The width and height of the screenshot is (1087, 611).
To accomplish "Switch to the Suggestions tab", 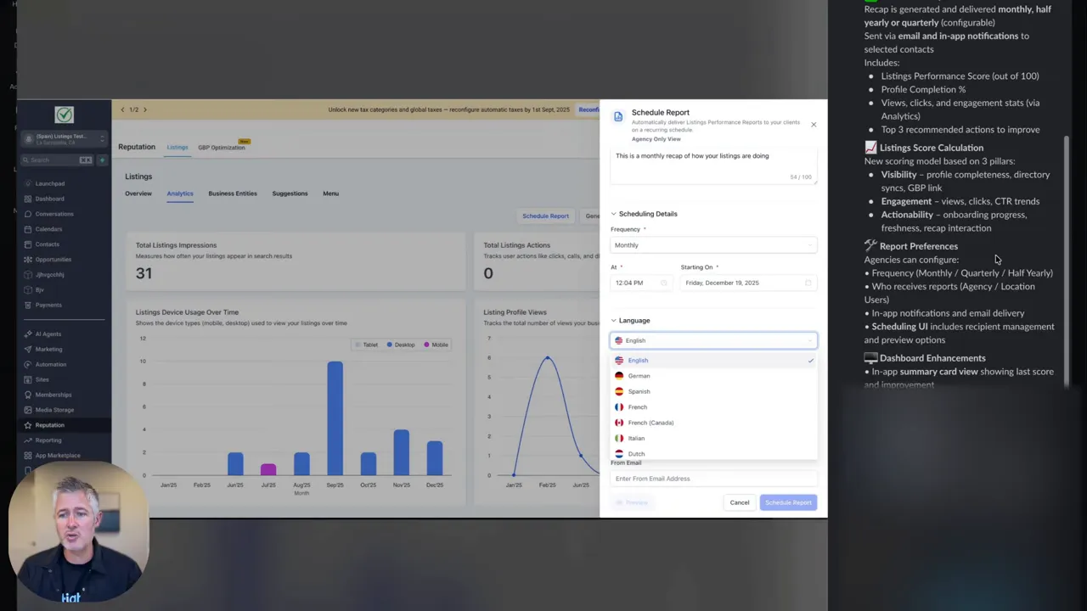I will click(290, 193).
